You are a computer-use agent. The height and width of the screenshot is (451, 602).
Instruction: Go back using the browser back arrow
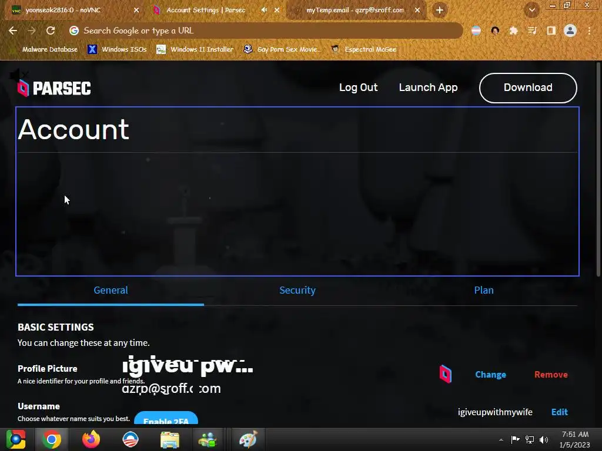click(13, 31)
